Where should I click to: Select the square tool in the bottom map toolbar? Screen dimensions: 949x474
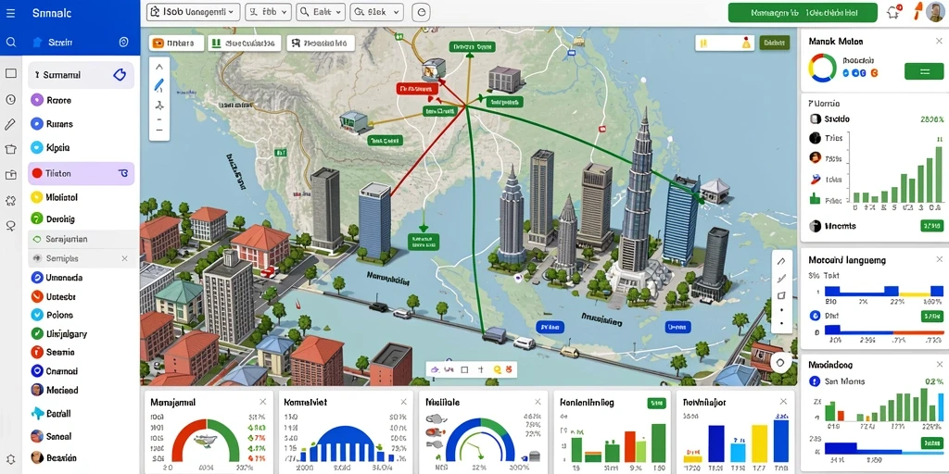(465, 368)
